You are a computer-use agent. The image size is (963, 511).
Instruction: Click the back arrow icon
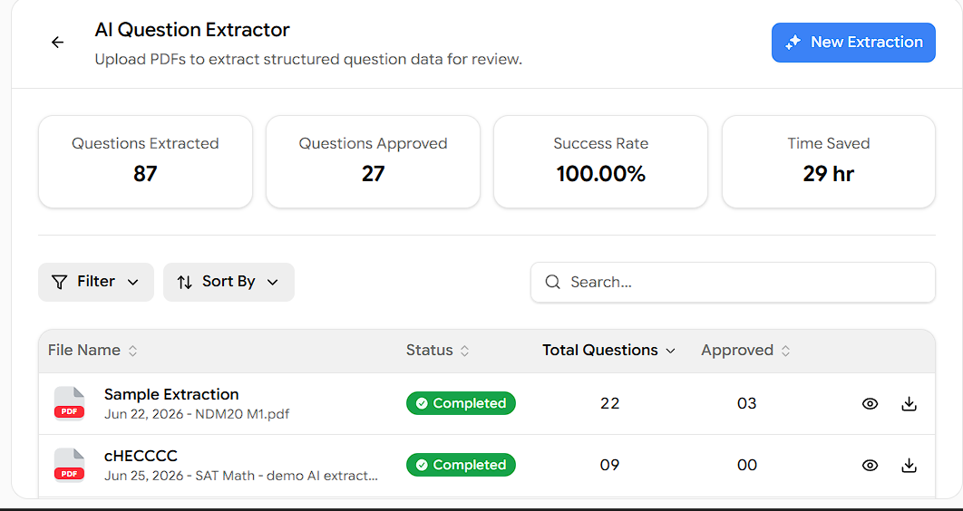(x=58, y=43)
